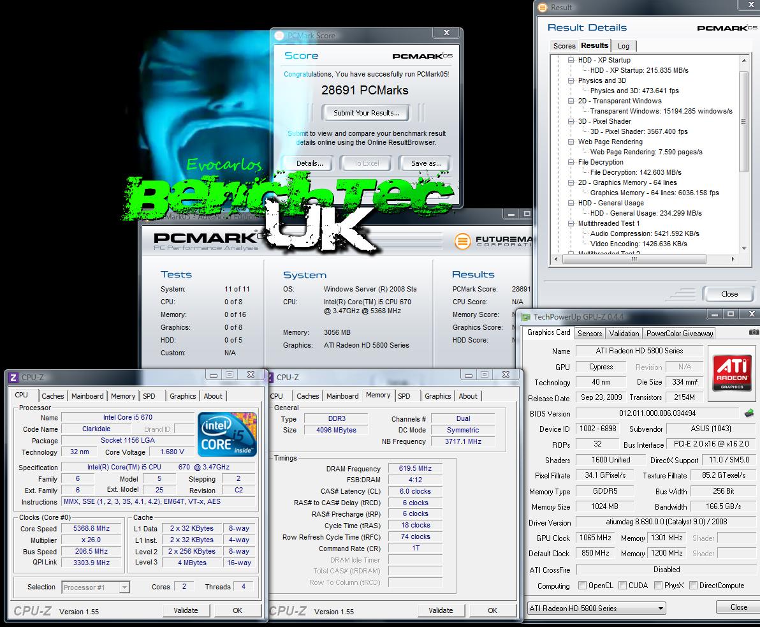The image size is (760, 627).
Task: Switch to Scores tab in Result Details
Action: 564,46
